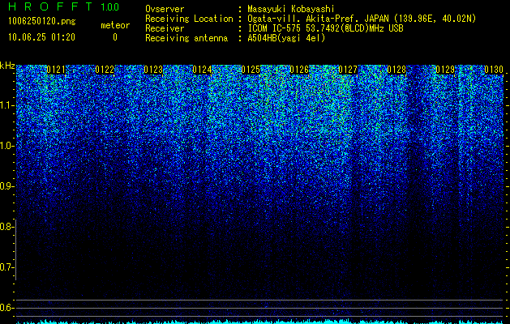Click the 0.6 kHz axis label
This screenshot has height=324, width=510.
(6, 308)
